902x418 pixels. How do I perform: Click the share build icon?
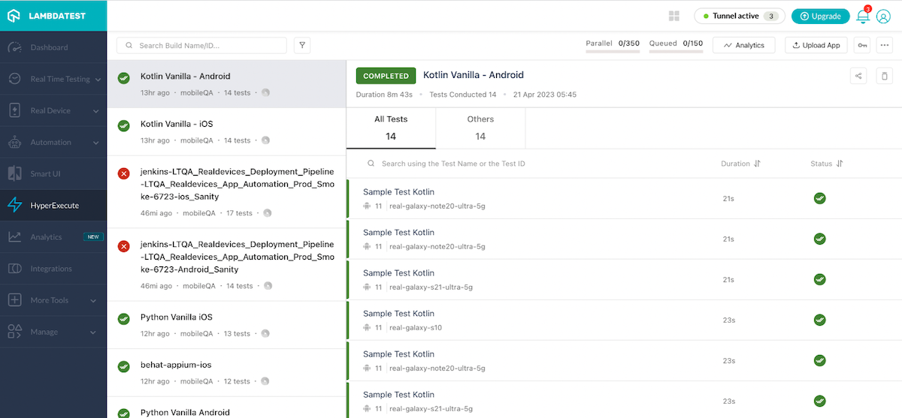pyautogui.click(x=858, y=76)
